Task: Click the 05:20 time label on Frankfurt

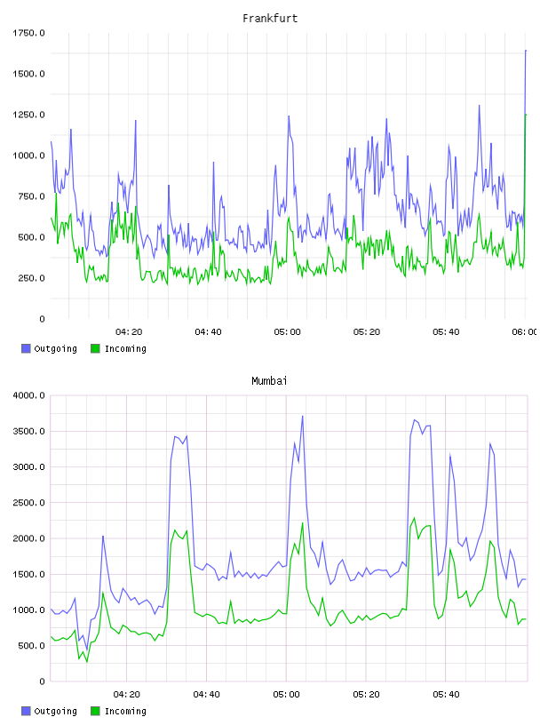Action: pos(367,332)
